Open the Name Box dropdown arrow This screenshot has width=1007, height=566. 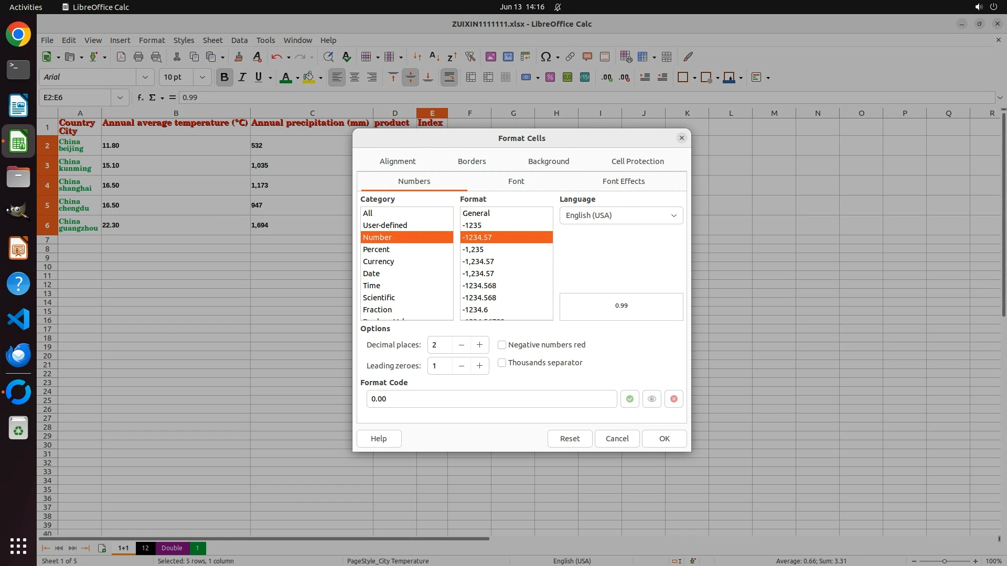pos(120,97)
